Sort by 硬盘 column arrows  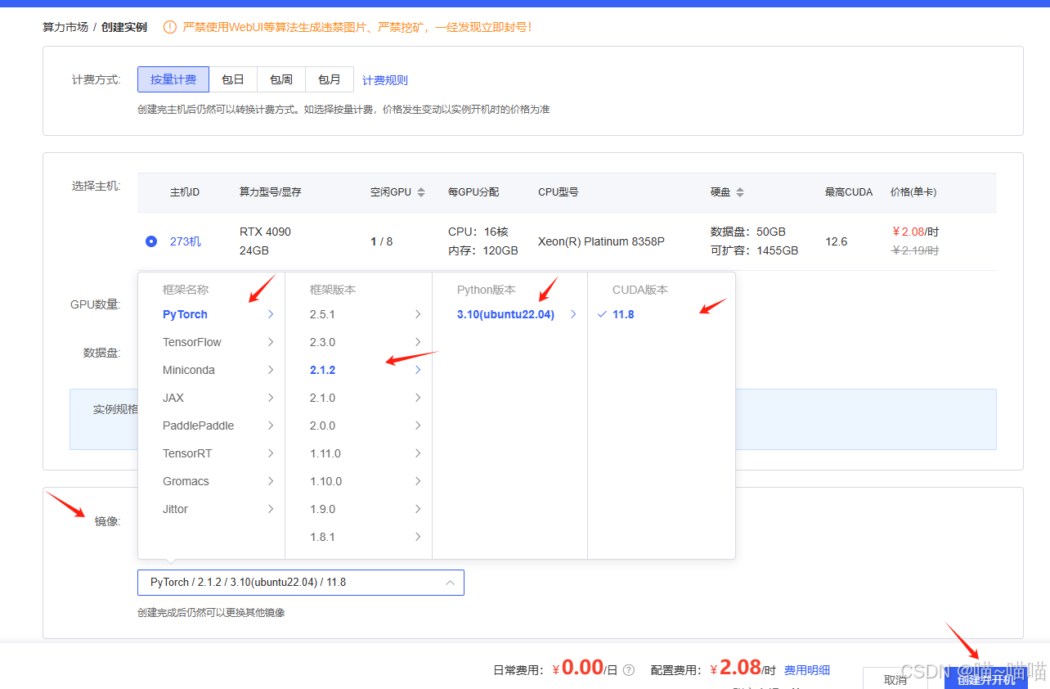(740, 192)
